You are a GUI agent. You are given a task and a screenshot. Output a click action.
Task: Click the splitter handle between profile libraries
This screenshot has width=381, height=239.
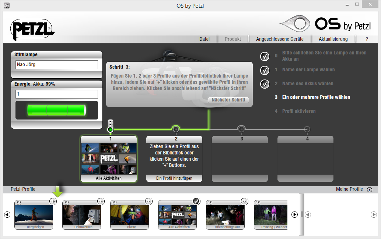[x=301, y=214]
